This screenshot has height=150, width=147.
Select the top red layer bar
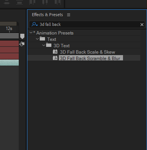[x=9, y=43]
